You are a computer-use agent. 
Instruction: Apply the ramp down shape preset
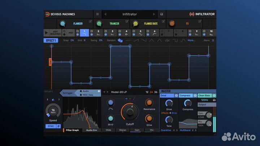(x=144, y=40)
